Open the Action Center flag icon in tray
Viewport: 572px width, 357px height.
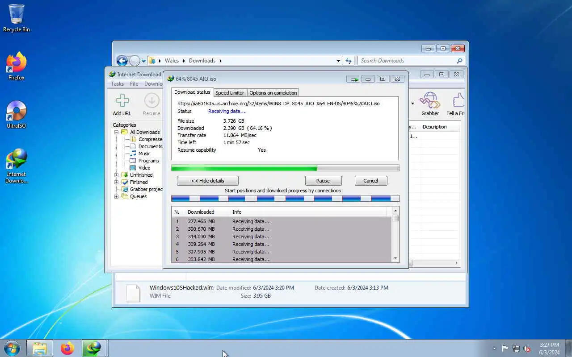tap(505, 349)
